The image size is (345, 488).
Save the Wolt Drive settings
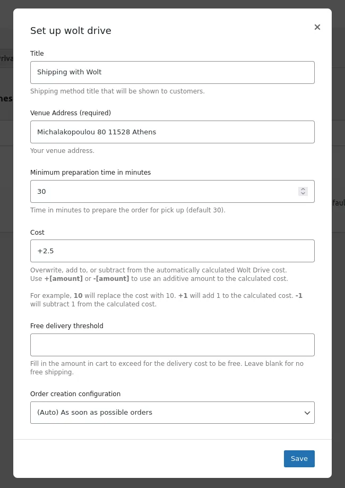click(x=299, y=458)
